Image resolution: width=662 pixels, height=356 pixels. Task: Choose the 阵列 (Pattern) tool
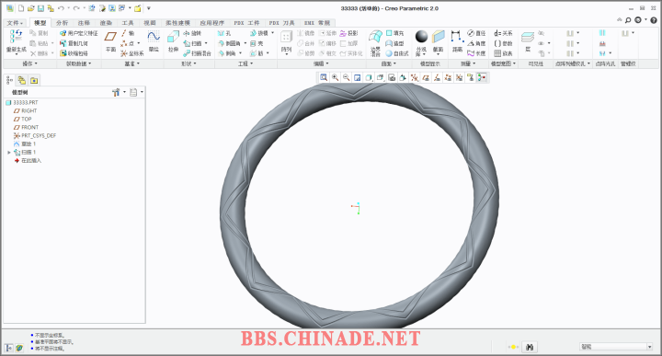[286, 42]
